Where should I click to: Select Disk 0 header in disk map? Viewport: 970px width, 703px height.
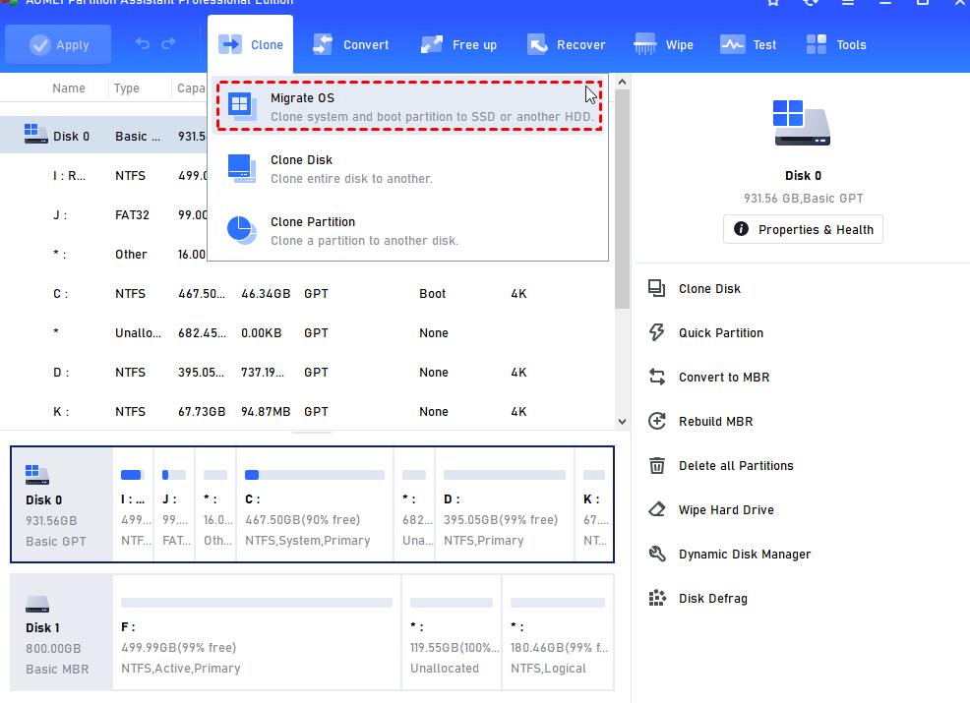62,504
